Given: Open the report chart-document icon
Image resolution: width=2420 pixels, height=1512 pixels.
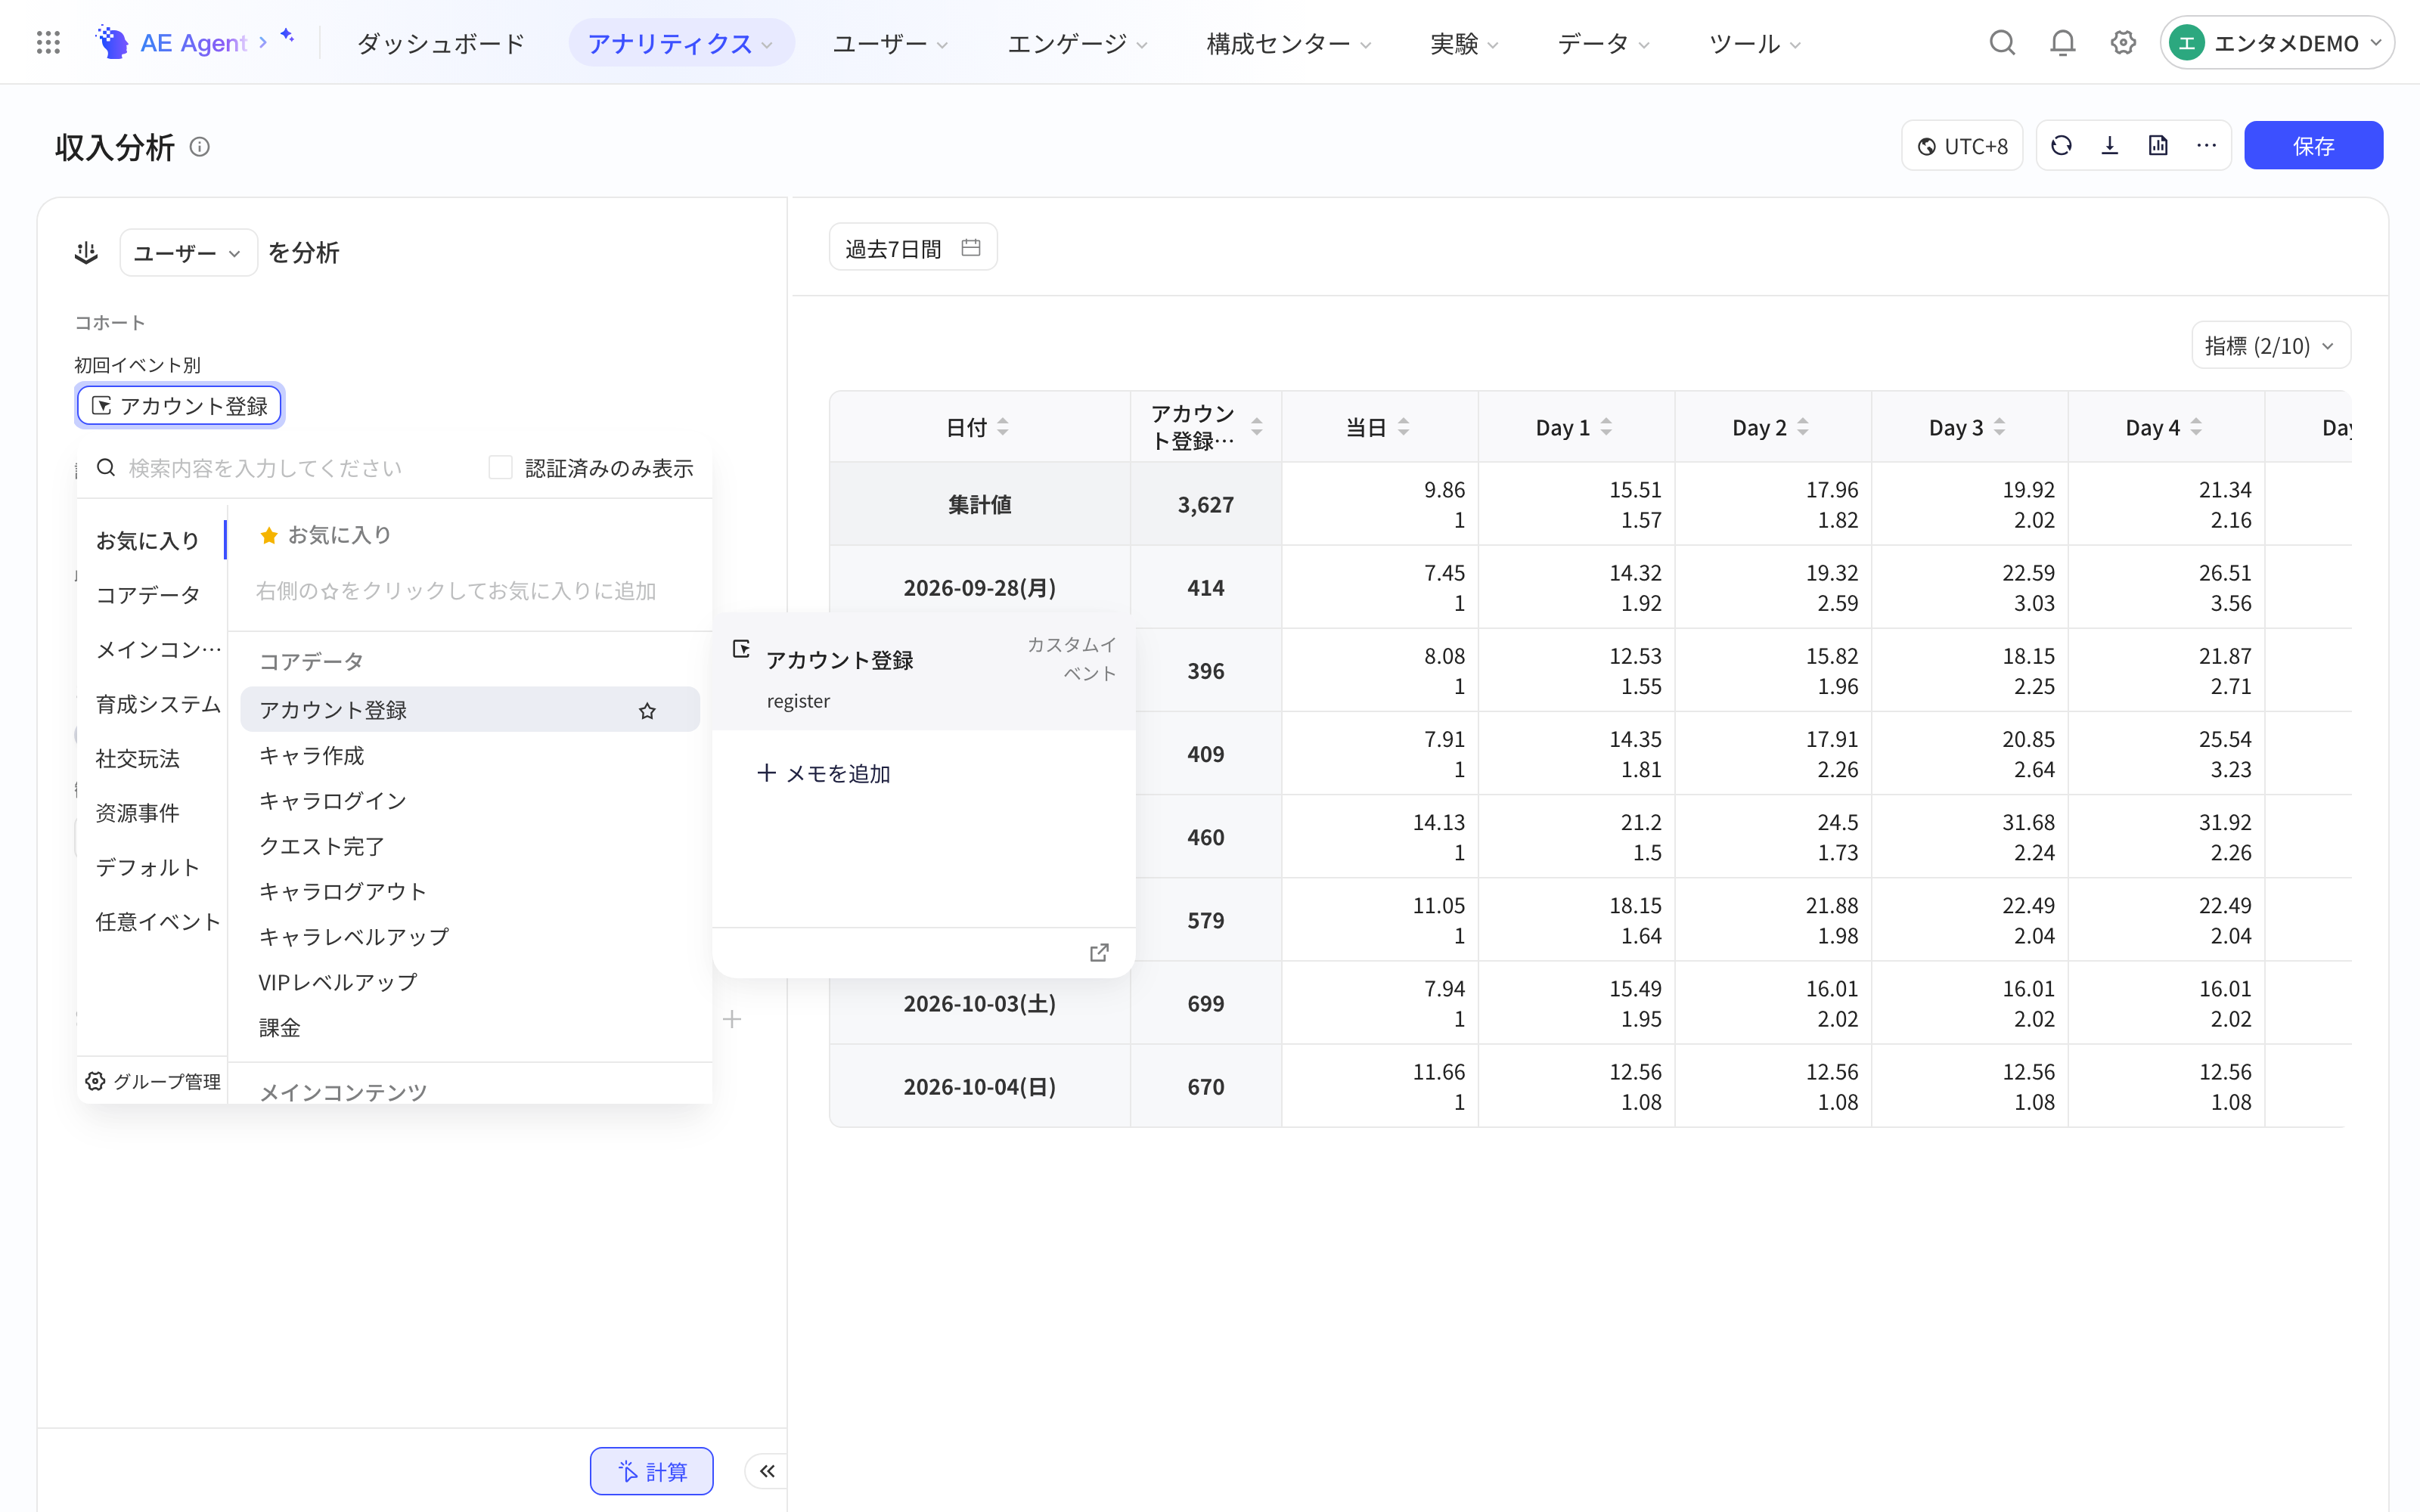Looking at the screenshot, I should (2158, 146).
